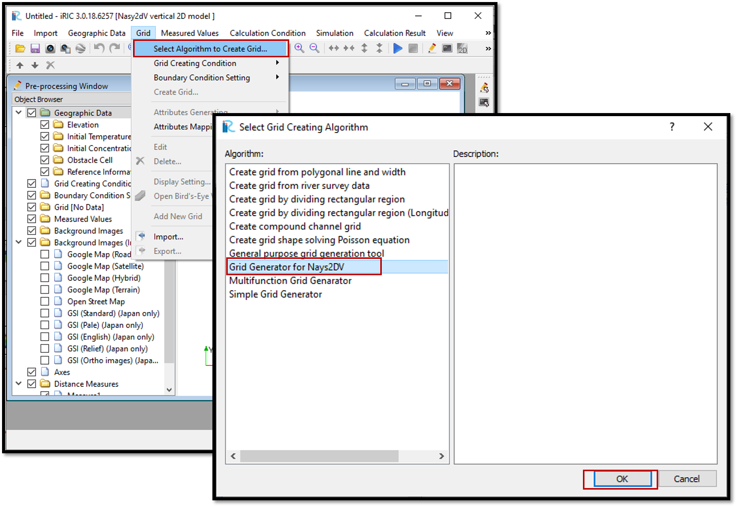The image size is (737, 507).
Task: Uncheck the Geographic Data checkbox
Action: coord(32,113)
